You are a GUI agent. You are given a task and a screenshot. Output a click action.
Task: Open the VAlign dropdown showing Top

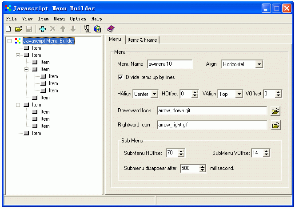pos(239,94)
